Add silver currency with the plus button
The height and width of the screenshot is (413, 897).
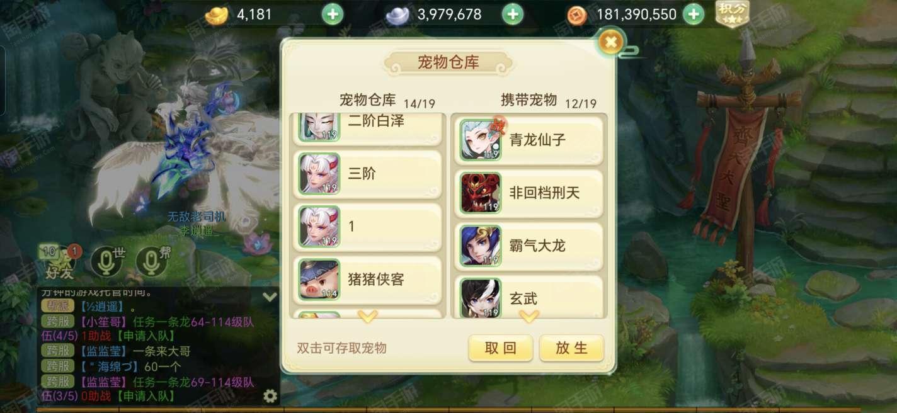[513, 14]
